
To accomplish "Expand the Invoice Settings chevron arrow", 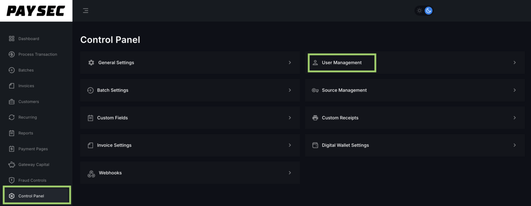I will pyautogui.click(x=290, y=145).
